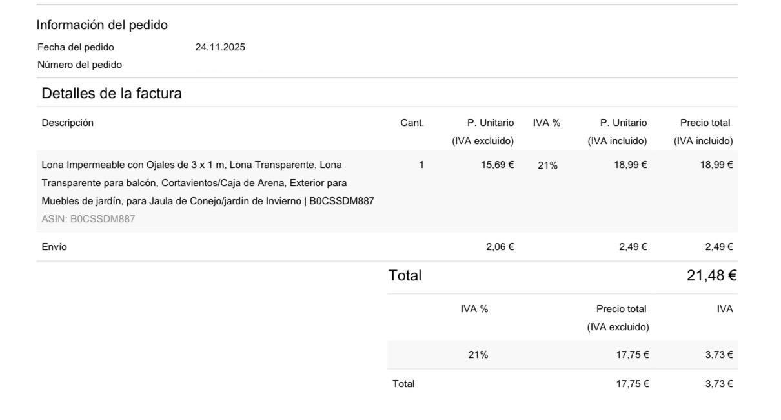Click the product description text for Lona Impermeable

[207, 183]
